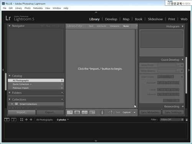Open the Metadata menu
Screen dimensions: 192x144
coord(38,8)
